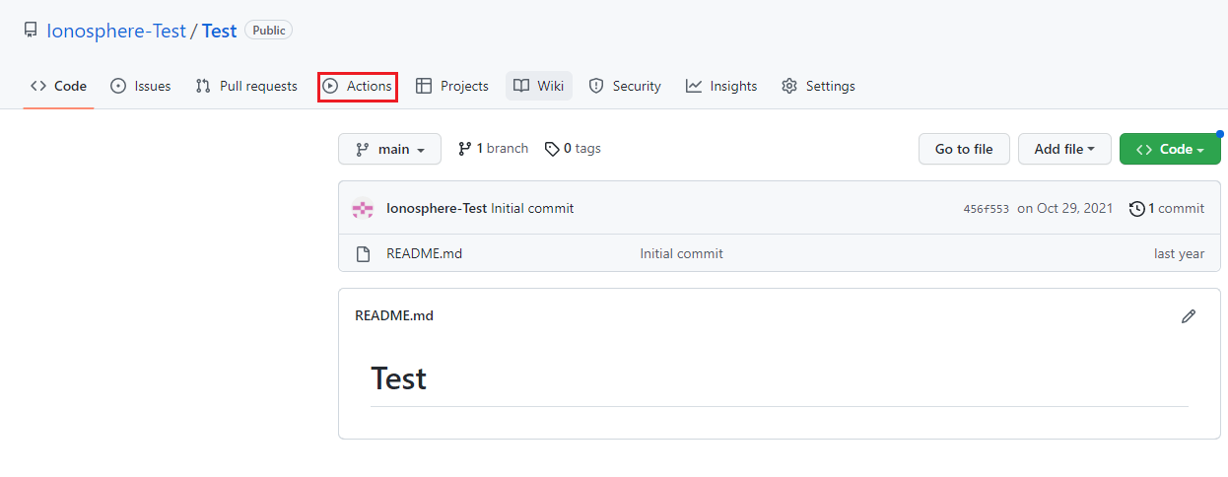Image resolution: width=1228 pixels, height=477 pixels.
Task: Click the Ionosphere-Test commit author name
Action: [437, 208]
